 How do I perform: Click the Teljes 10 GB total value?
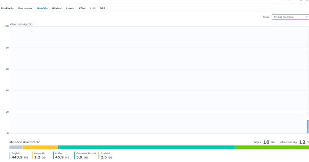269,142
